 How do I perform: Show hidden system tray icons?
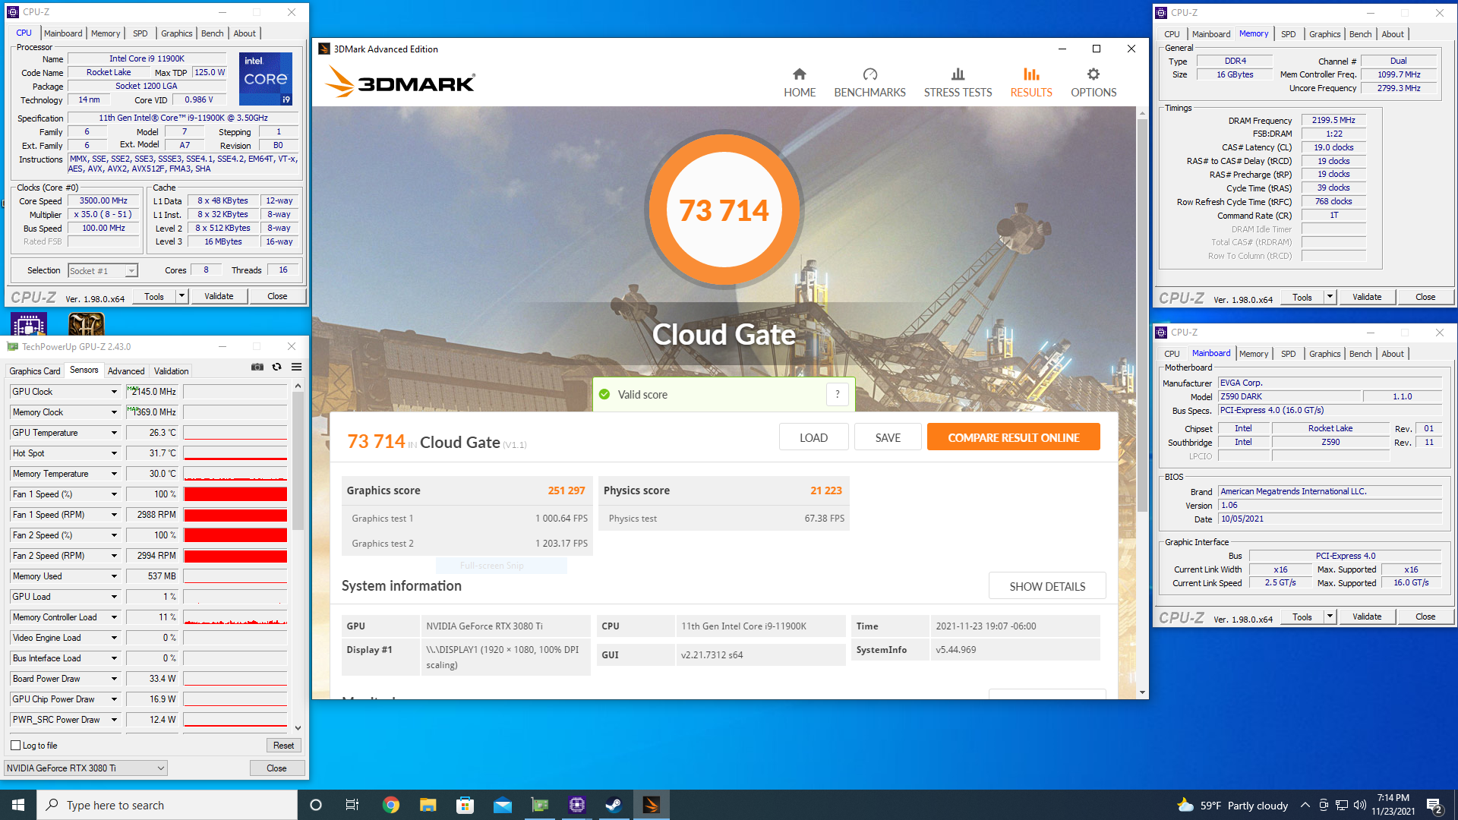point(1305,805)
